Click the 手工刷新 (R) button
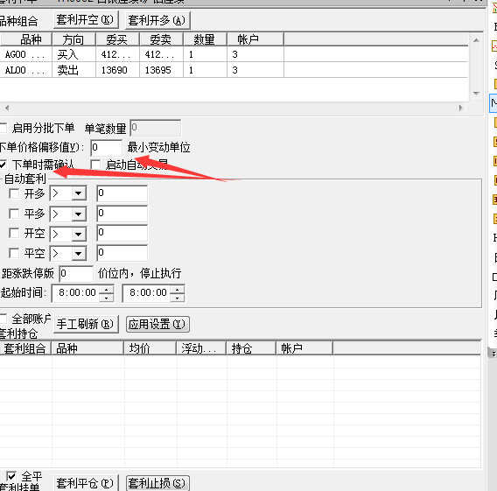 86,324
